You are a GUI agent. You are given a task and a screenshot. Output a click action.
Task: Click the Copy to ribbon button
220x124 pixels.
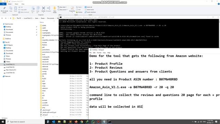pos(38,10)
